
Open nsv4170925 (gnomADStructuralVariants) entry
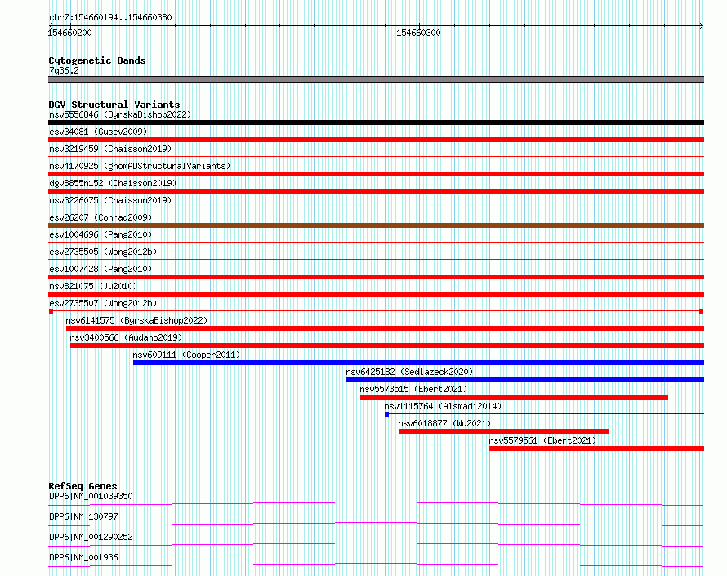(x=140, y=166)
